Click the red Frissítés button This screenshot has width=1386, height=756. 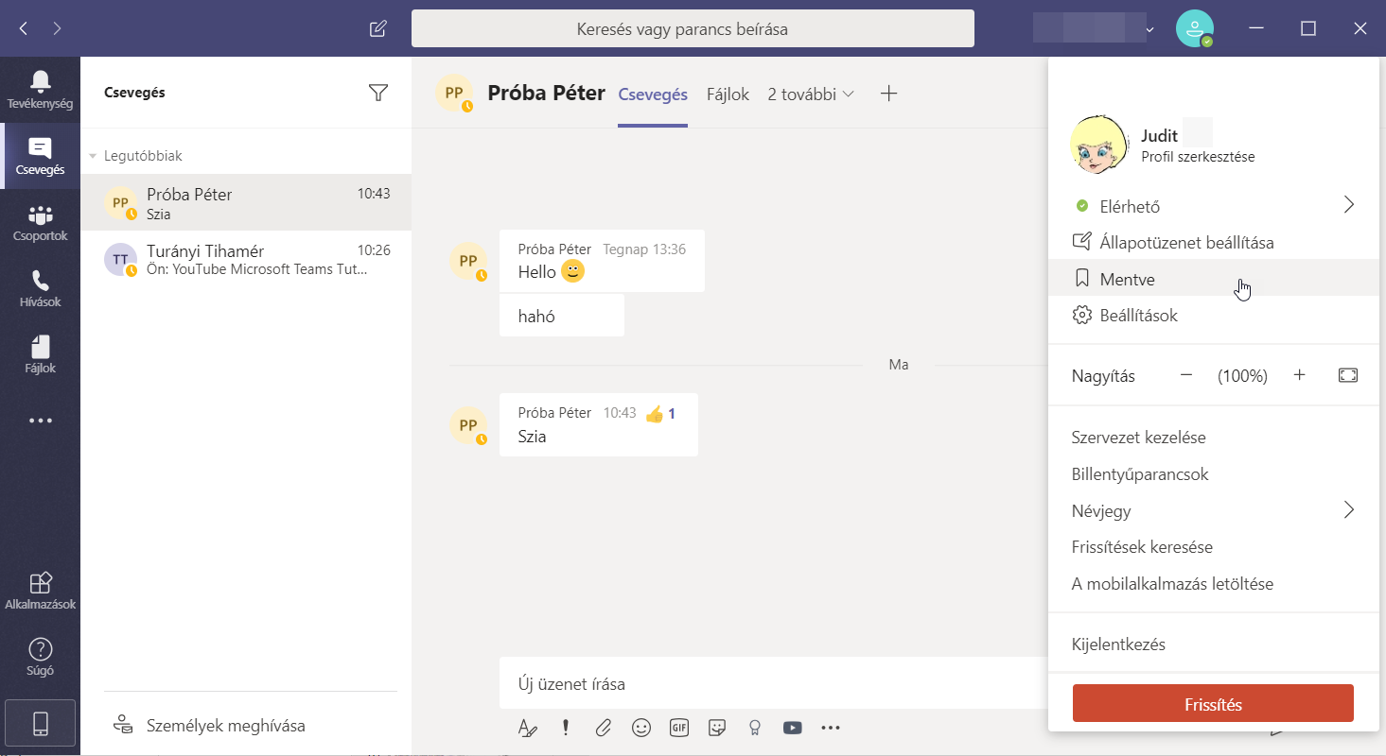pos(1213,704)
